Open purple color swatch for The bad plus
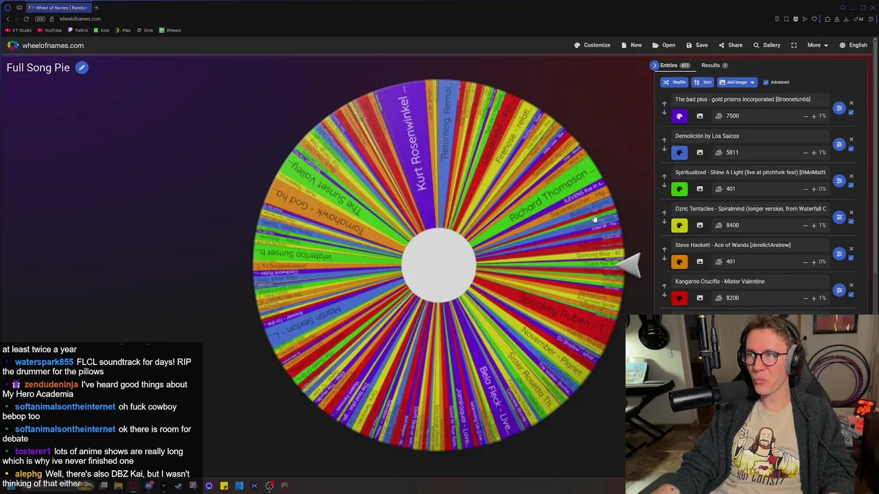The height and width of the screenshot is (494, 879). coord(679,116)
